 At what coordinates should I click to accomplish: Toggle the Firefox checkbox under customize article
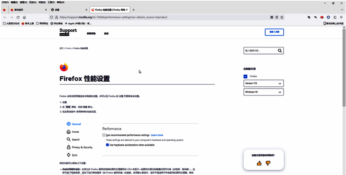[x=246, y=76]
